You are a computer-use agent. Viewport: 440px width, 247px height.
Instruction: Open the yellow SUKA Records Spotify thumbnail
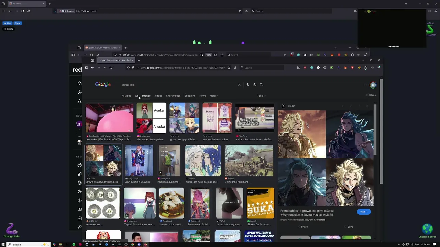pyautogui.click(x=260, y=203)
